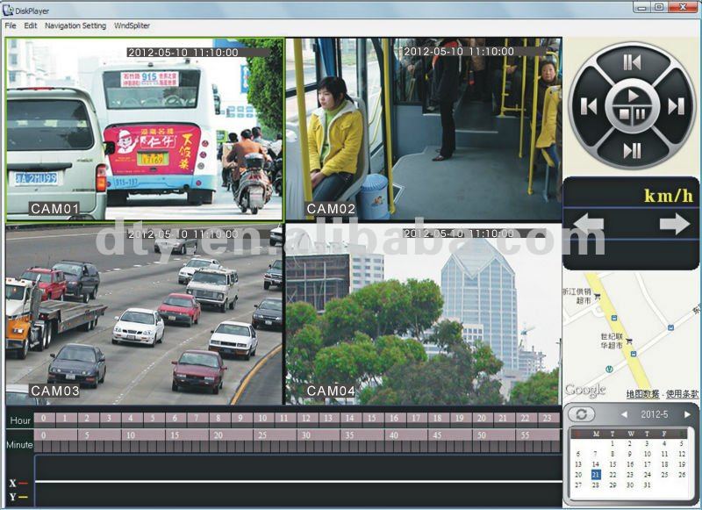Pick day 10 in the calendar
702x510 pixels.
tap(648, 454)
